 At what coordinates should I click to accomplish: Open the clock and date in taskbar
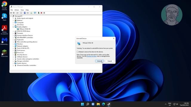pyautogui.click(x=185, y=104)
